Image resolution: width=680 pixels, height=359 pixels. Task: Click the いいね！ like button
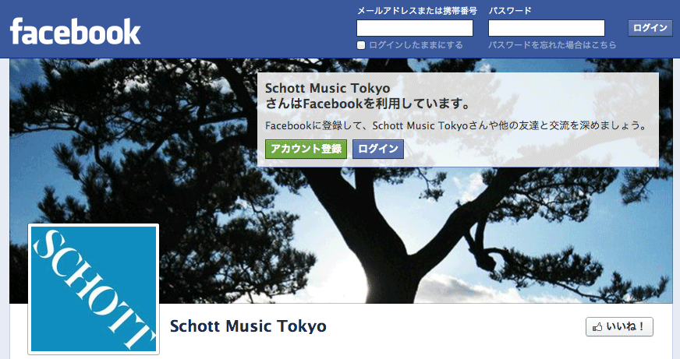(x=619, y=327)
